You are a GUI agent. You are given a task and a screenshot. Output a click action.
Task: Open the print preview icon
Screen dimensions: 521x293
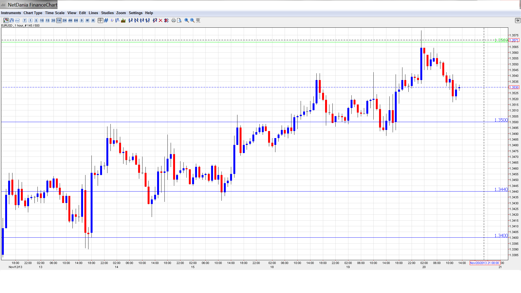(x=179, y=20)
